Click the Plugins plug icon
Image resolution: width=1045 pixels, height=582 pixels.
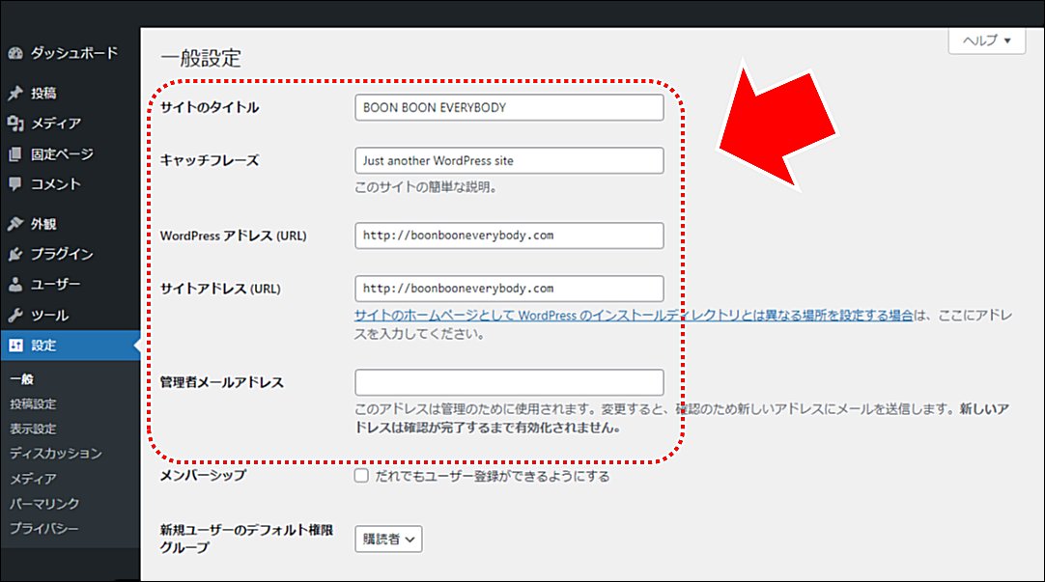point(15,254)
